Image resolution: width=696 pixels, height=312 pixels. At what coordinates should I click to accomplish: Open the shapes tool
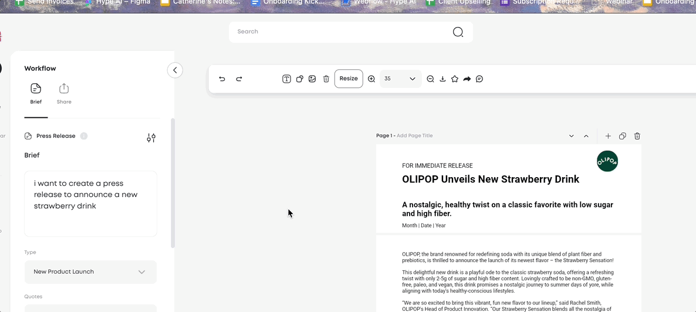pyautogui.click(x=300, y=79)
